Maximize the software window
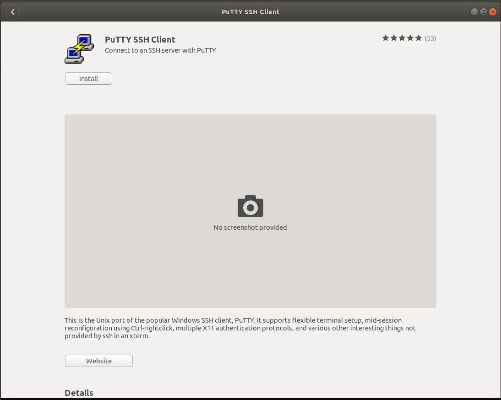The image size is (501, 400). (x=484, y=12)
